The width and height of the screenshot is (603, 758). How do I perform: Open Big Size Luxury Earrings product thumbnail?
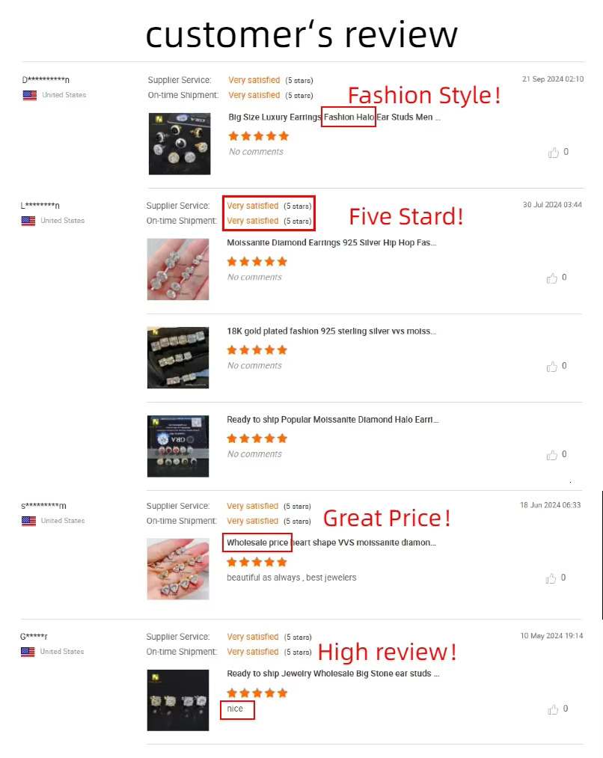point(180,144)
